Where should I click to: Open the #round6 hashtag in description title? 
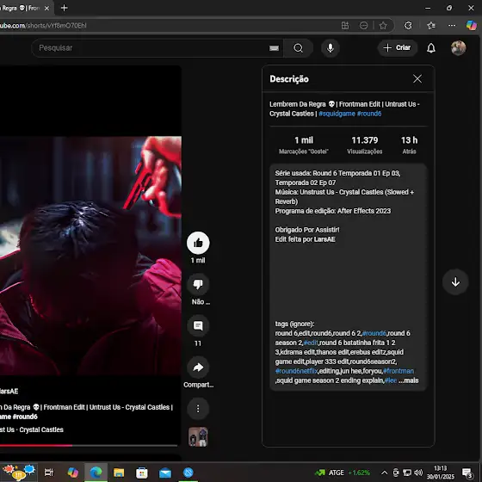coord(369,114)
